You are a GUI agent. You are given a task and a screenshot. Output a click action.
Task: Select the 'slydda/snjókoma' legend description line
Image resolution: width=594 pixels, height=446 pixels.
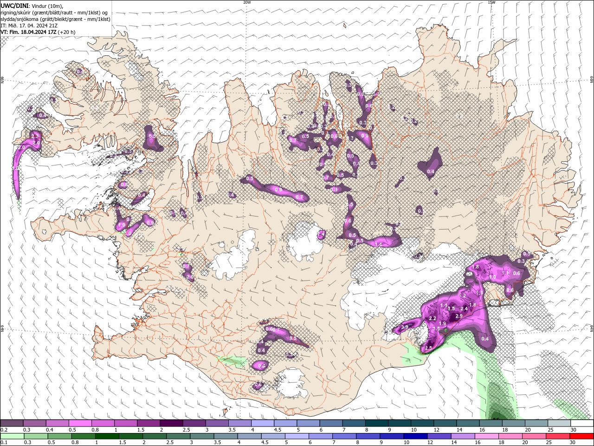click(56, 19)
